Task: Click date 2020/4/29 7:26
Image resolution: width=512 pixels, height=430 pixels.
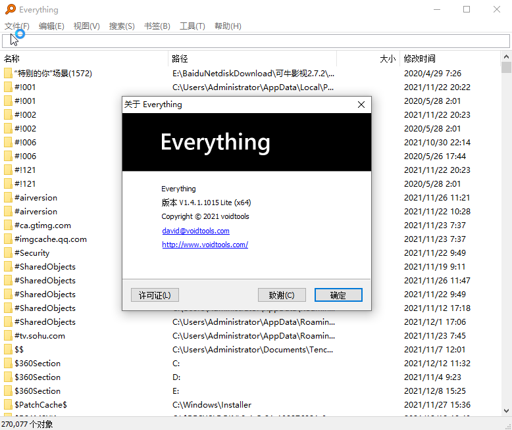Action: tap(432, 74)
